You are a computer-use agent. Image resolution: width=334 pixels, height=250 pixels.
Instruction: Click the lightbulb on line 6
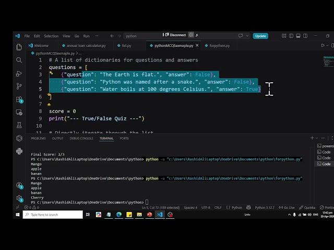pyautogui.click(x=49, y=95)
